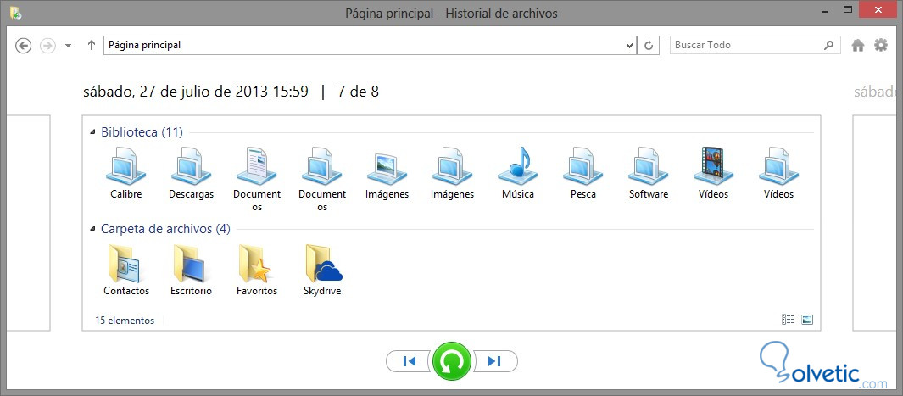This screenshot has height=396, width=903.
Task: Go to the File History home page icon
Action: [858, 46]
